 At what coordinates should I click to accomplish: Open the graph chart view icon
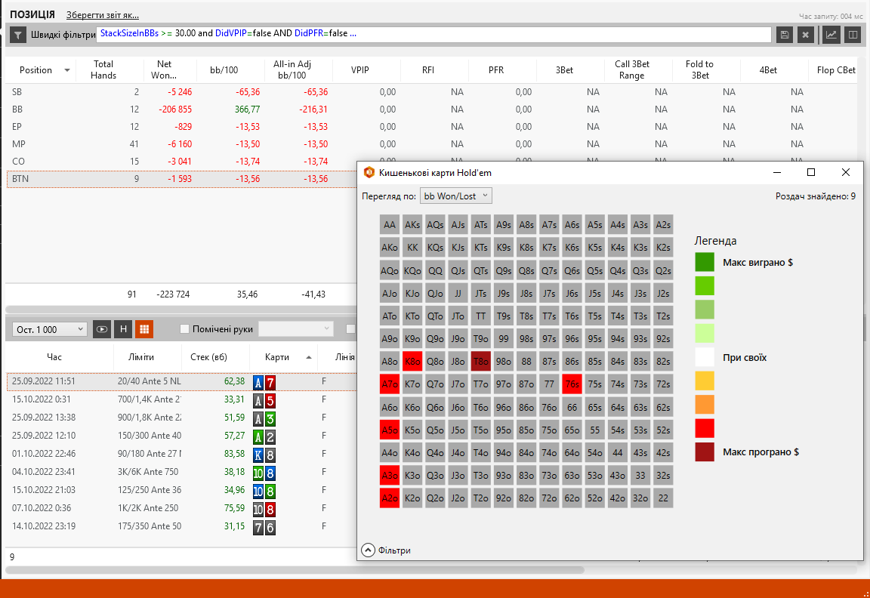coord(831,35)
